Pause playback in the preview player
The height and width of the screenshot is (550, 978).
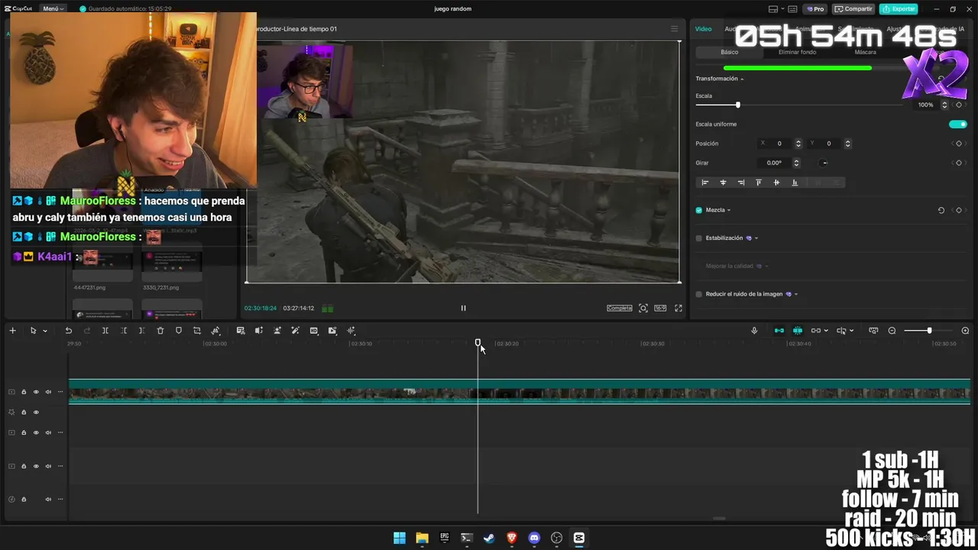pos(463,309)
